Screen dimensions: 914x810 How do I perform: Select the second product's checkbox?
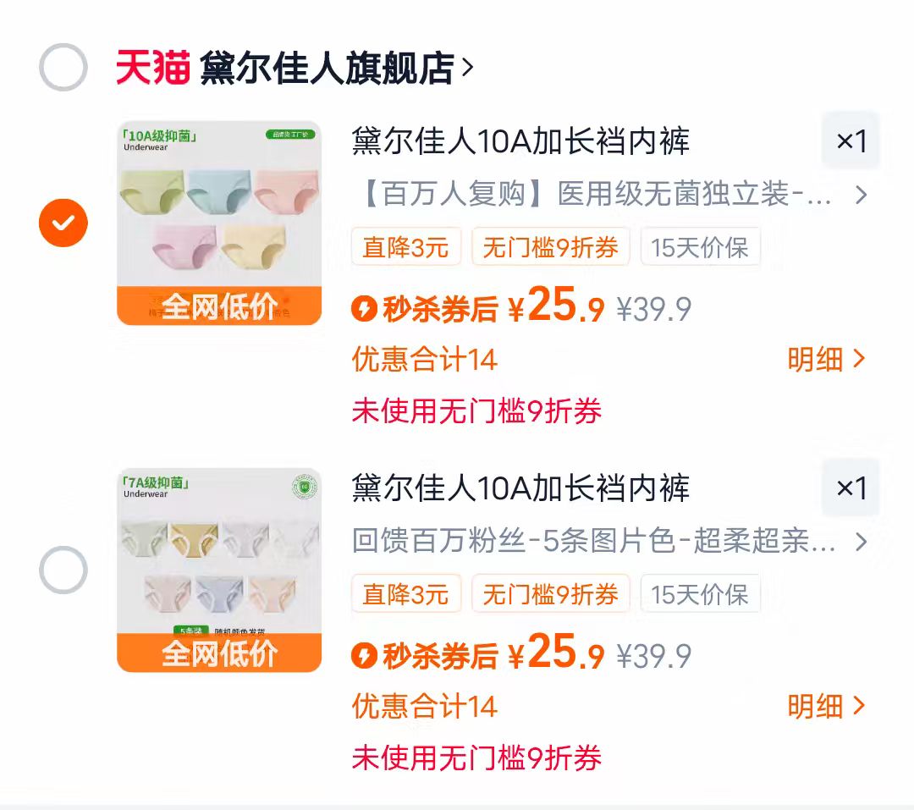pos(62,570)
